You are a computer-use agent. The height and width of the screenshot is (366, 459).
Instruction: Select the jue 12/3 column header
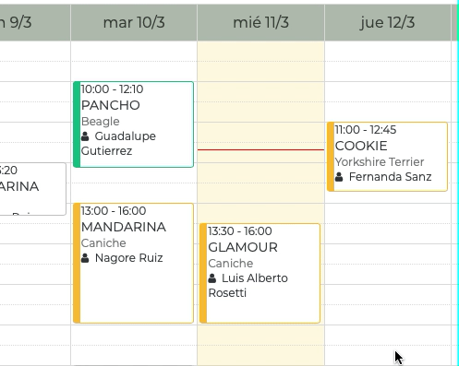click(388, 22)
